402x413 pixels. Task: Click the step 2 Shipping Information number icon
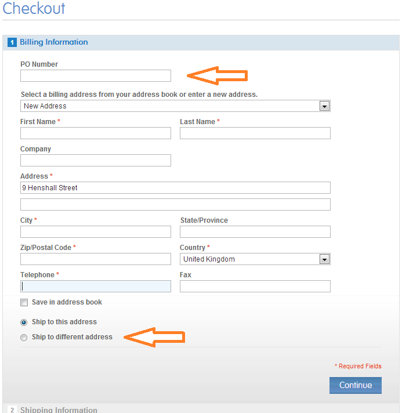(x=12, y=410)
